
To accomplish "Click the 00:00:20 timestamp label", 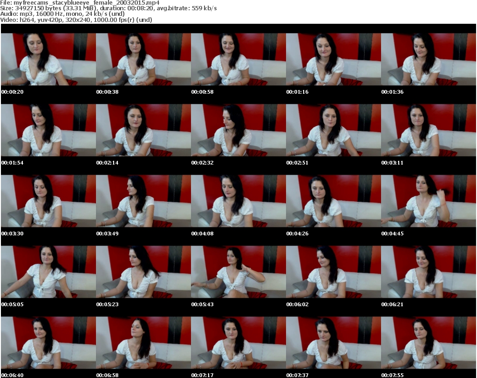I will pyautogui.click(x=13, y=92).
